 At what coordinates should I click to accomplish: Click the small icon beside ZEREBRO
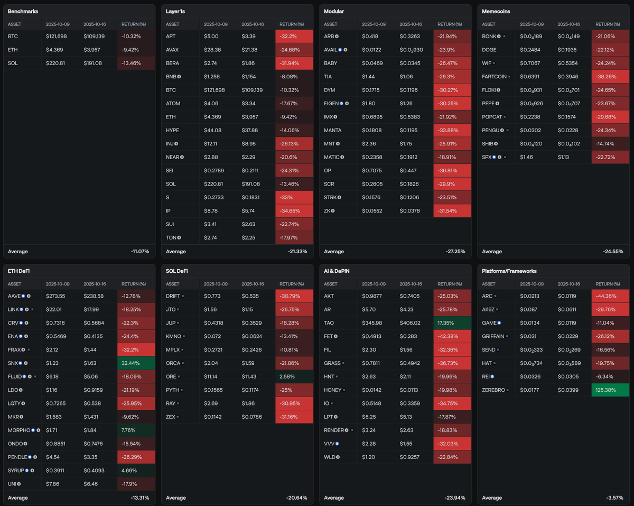(508, 390)
